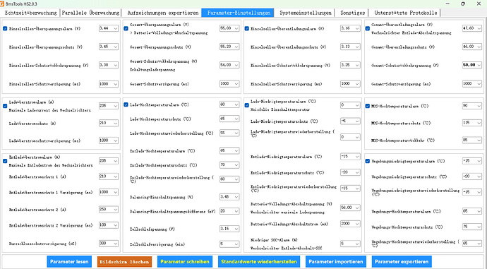
Task: Open the Parallele Überwachung tab
Action: [90, 13]
